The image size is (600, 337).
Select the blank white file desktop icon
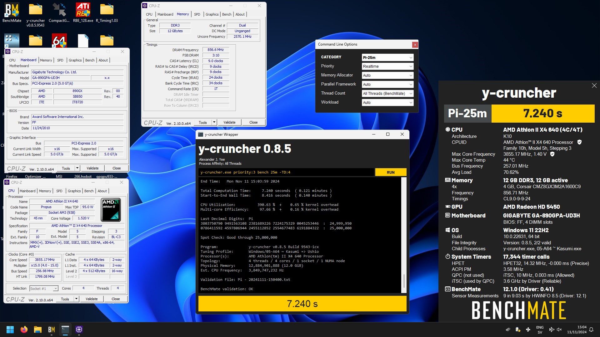(x=83, y=41)
